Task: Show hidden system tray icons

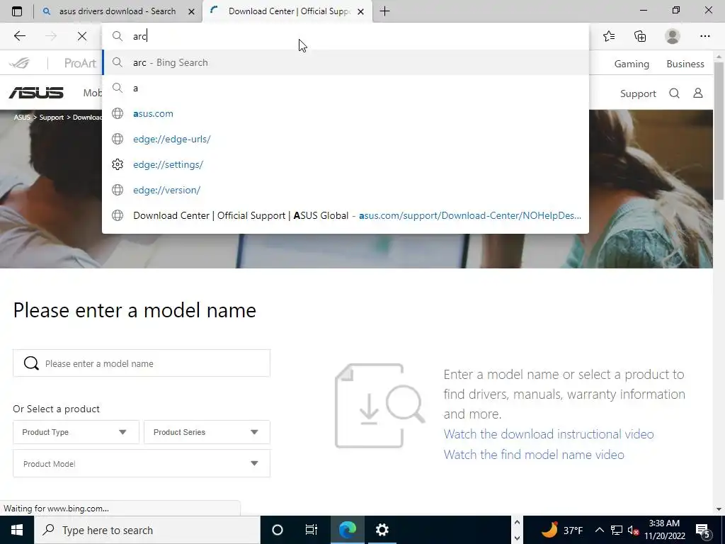Action: pos(599,530)
